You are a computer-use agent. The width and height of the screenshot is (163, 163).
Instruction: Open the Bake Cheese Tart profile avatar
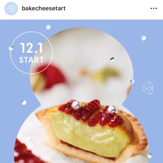(x=11, y=9)
